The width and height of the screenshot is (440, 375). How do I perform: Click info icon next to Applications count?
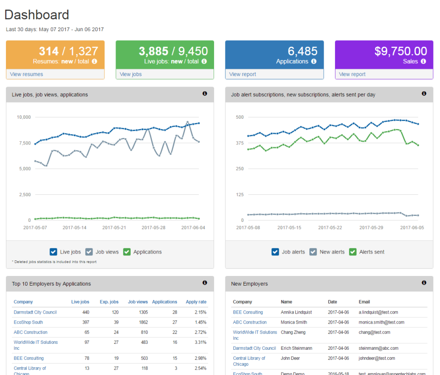click(x=313, y=61)
